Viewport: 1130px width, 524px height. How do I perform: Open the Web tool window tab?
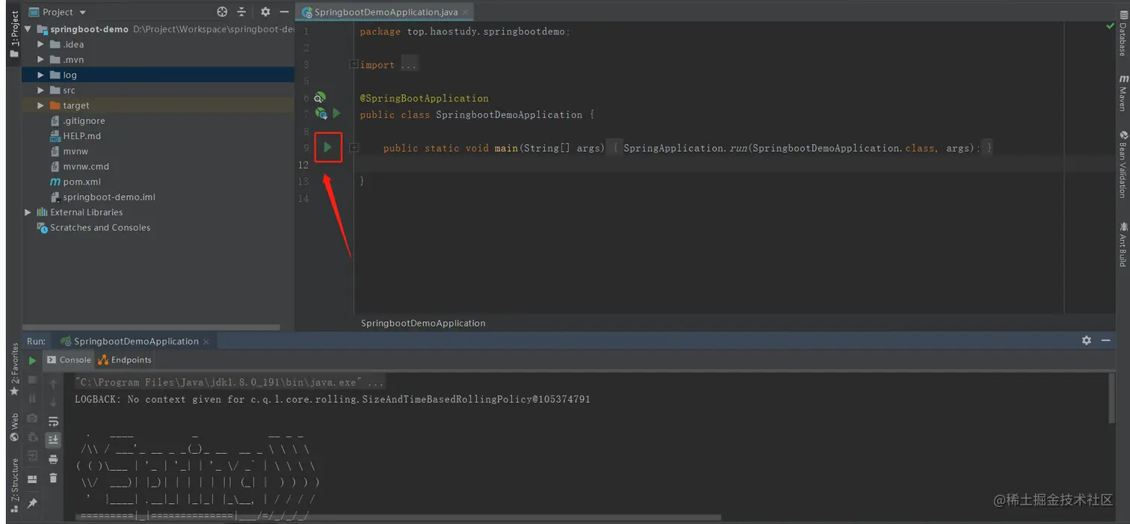point(13,427)
